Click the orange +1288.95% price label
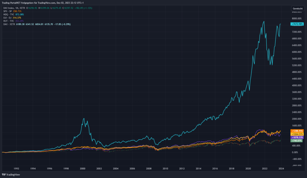Screen dimensions: 307x178 coord(297,131)
